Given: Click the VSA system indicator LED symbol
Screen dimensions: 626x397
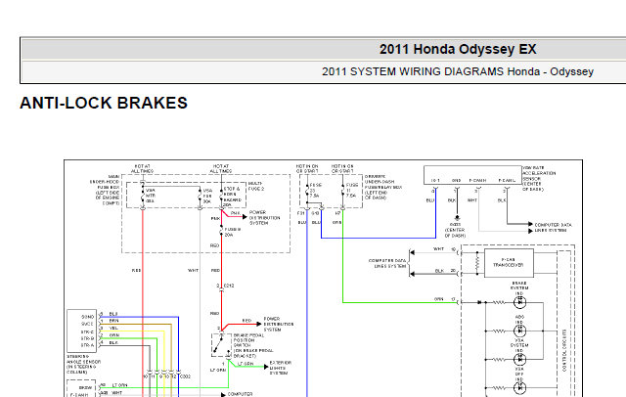Looking at the screenshot, I should 519,360.
